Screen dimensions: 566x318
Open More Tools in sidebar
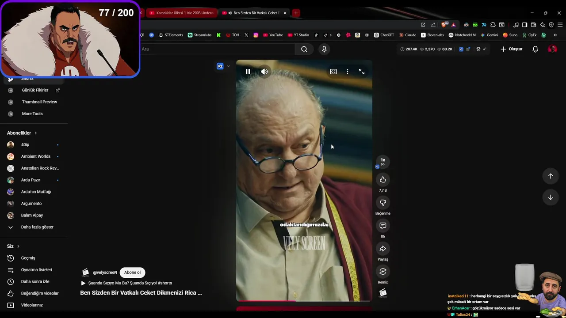pyautogui.click(x=34, y=114)
